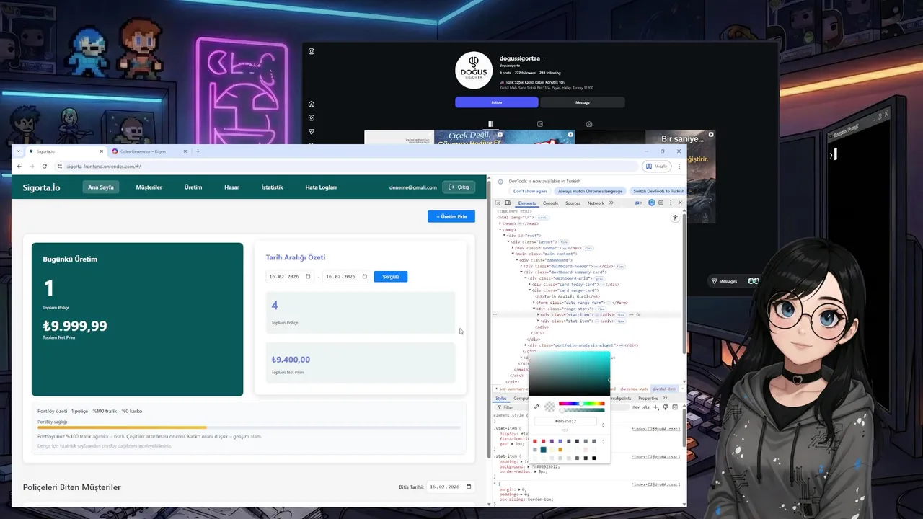Screen dimensions: 923x519
Task: Switch color palette with swatch stepper arrows
Action: point(603,441)
